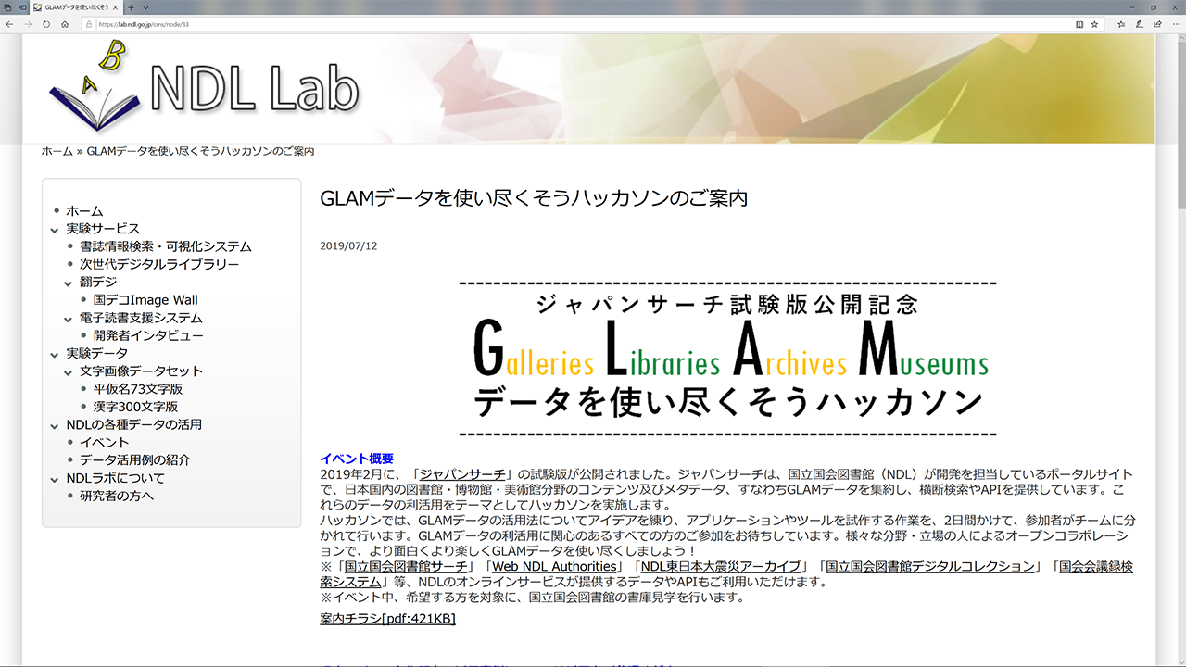
Task: Collapse the 実験データ tree arrow
Action: [56, 354]
